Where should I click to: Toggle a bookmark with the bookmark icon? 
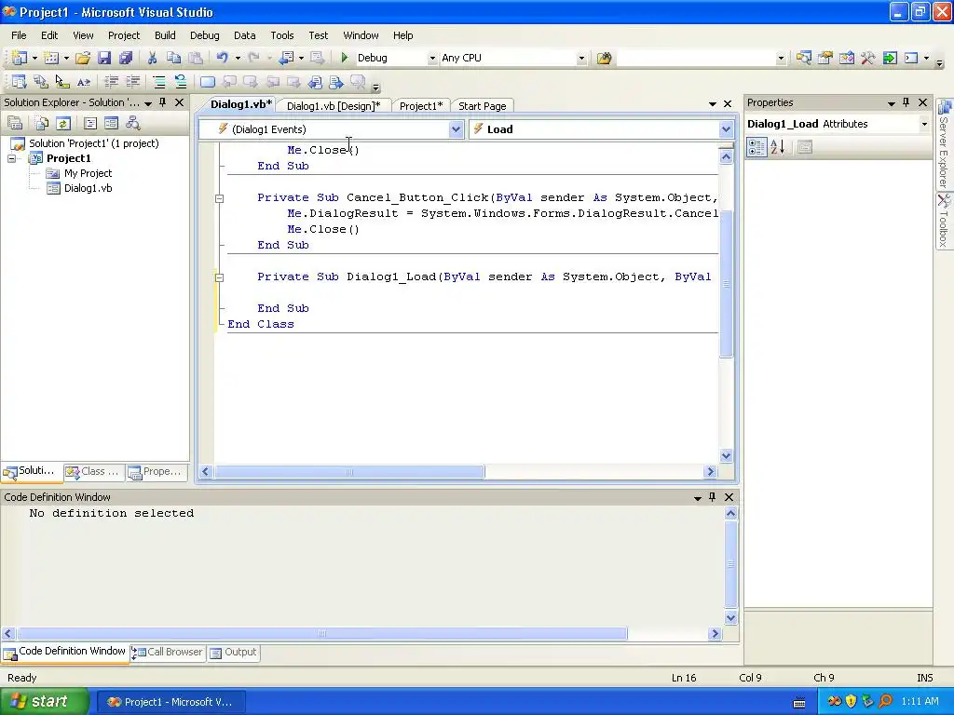(208, 82)
